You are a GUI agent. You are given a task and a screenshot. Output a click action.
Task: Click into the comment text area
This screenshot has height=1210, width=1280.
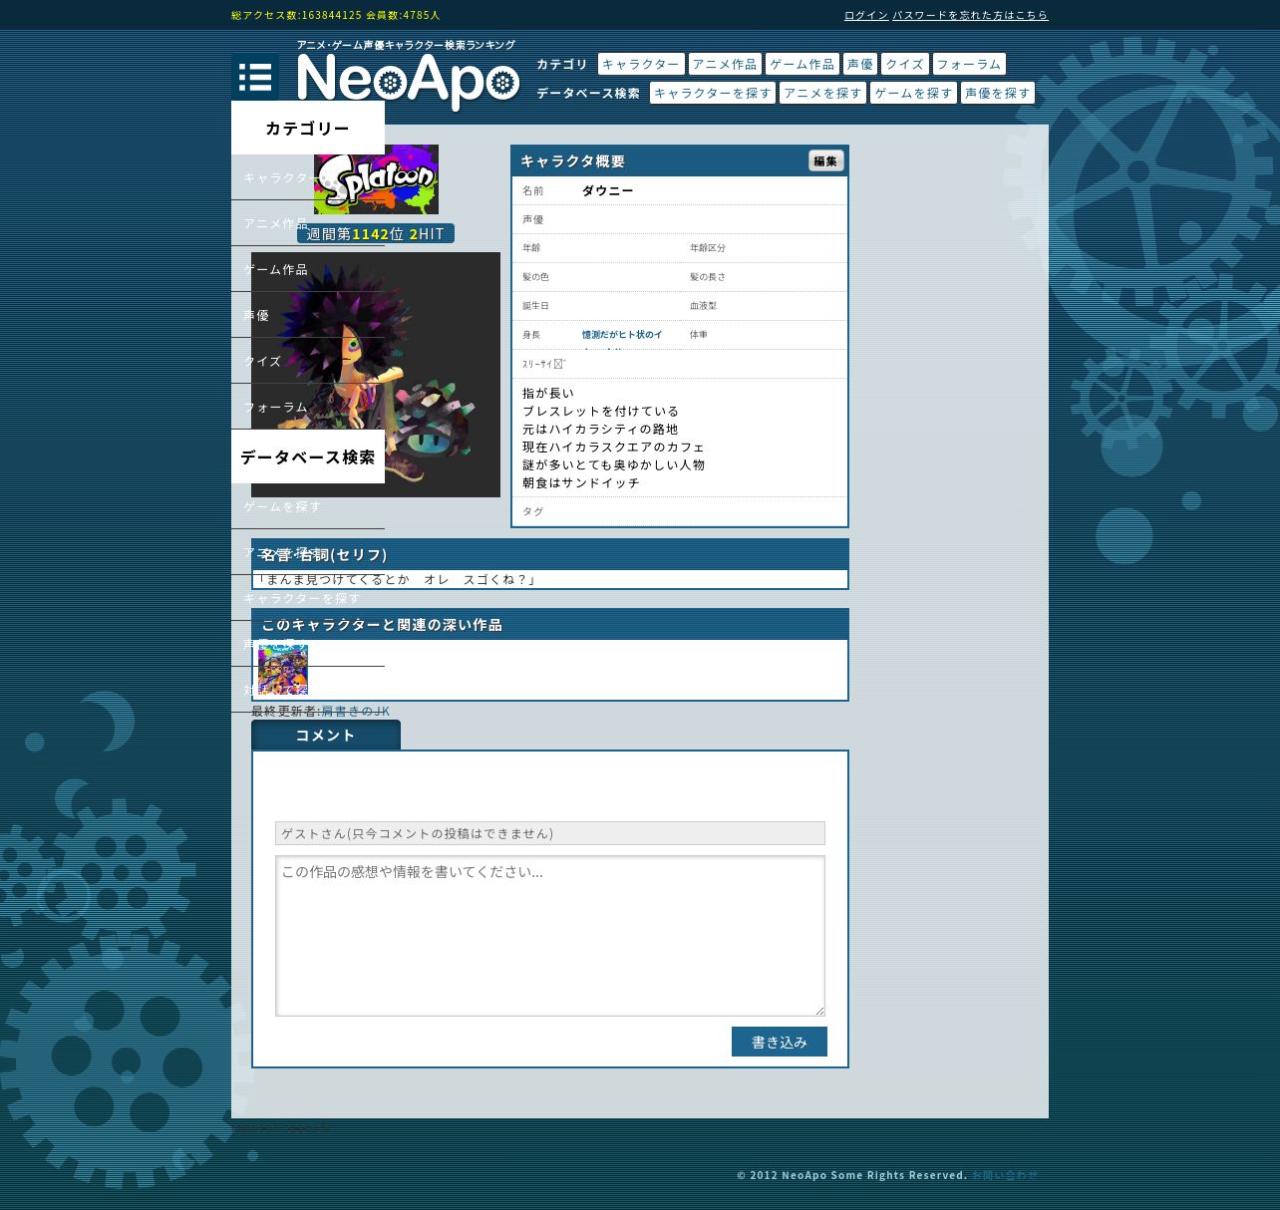(550, 936)
